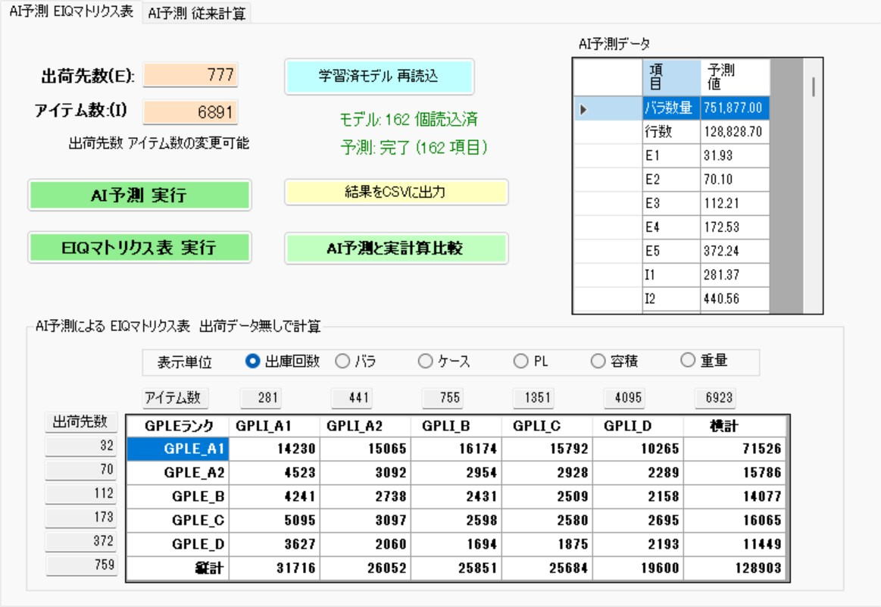Click the EIQマトリクス表 実行 button

[x=139, y=248]
